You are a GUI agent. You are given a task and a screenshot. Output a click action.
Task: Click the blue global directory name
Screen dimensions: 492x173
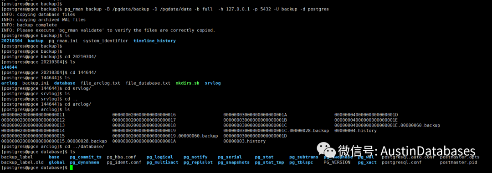(x=56, y=163)
